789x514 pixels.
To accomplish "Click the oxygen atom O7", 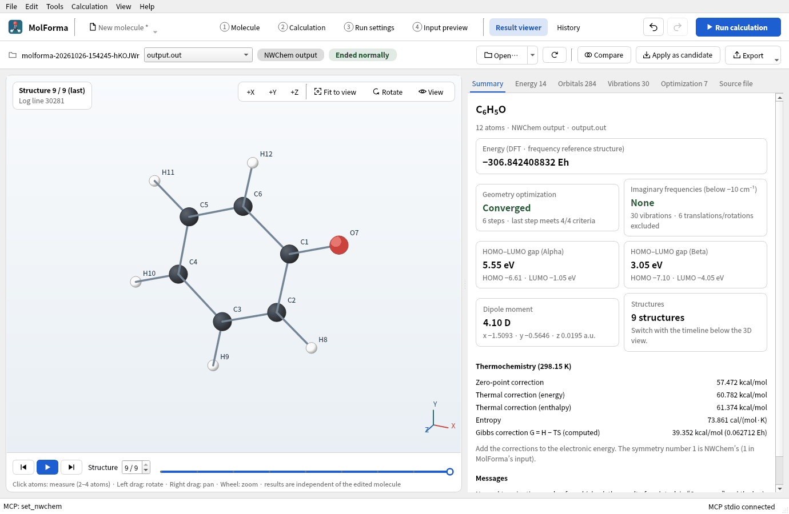I will pyautogui.click(x=339, y=245).
